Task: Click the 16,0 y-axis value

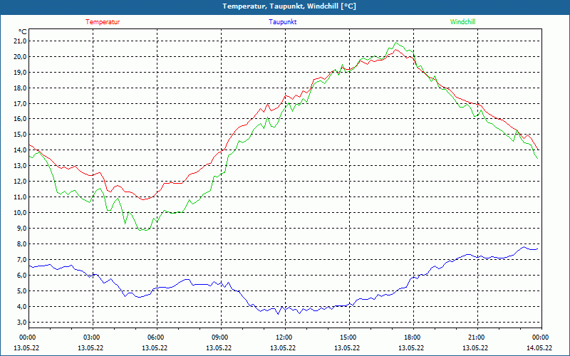Action: click(x=21, y=119)
